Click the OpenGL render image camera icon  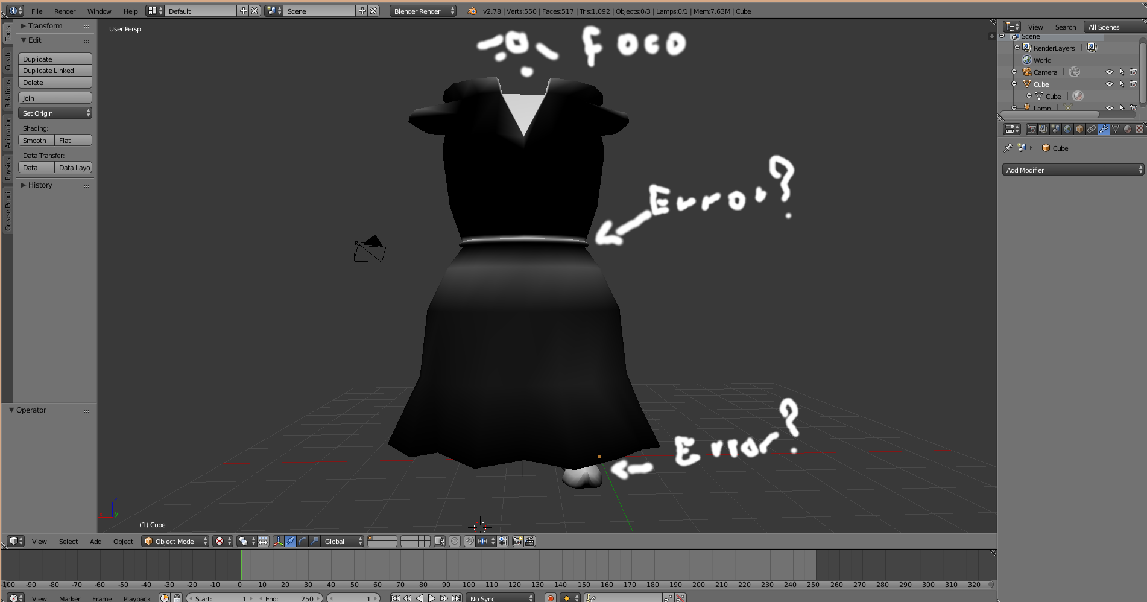click(x=517, y=541)
